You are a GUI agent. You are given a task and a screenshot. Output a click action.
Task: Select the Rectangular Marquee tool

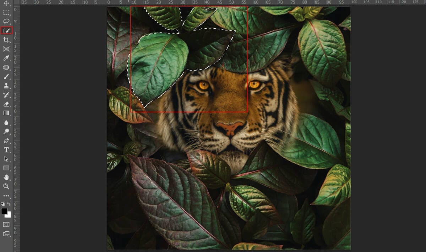pos(6,12)
